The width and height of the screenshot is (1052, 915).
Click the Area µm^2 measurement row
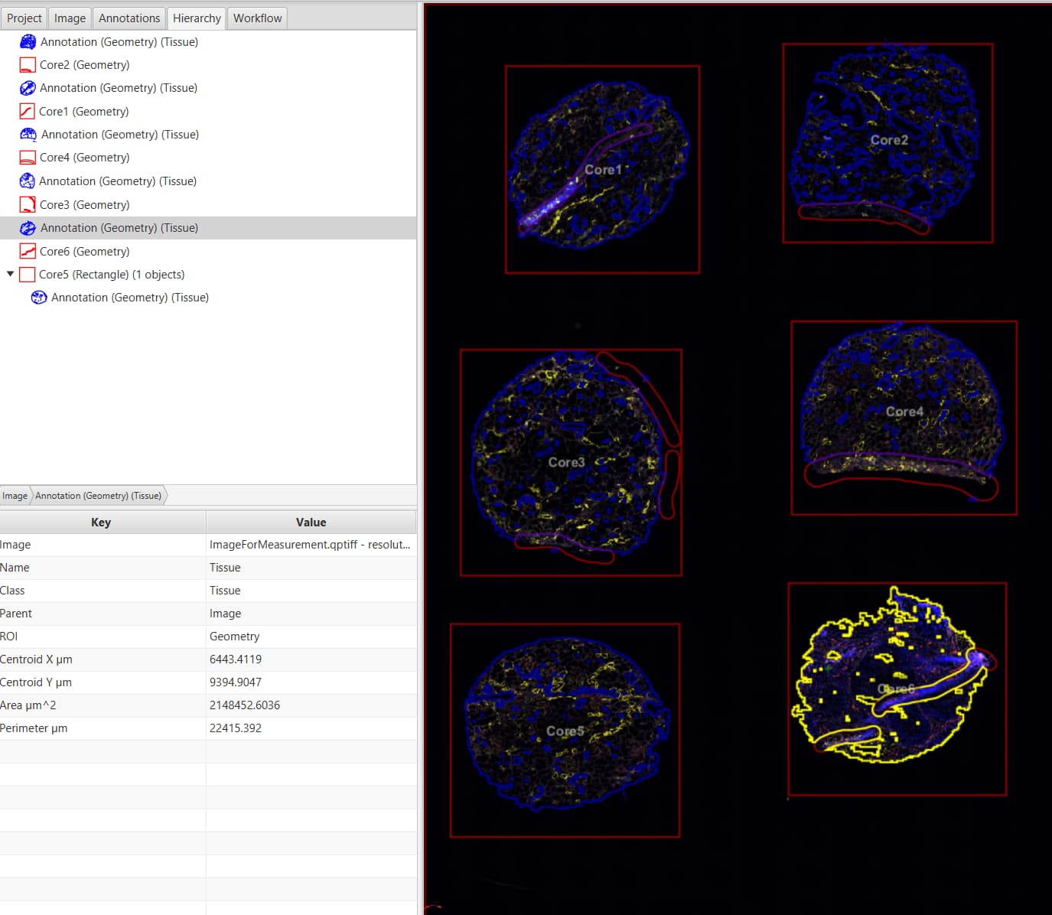click(103, 705)
